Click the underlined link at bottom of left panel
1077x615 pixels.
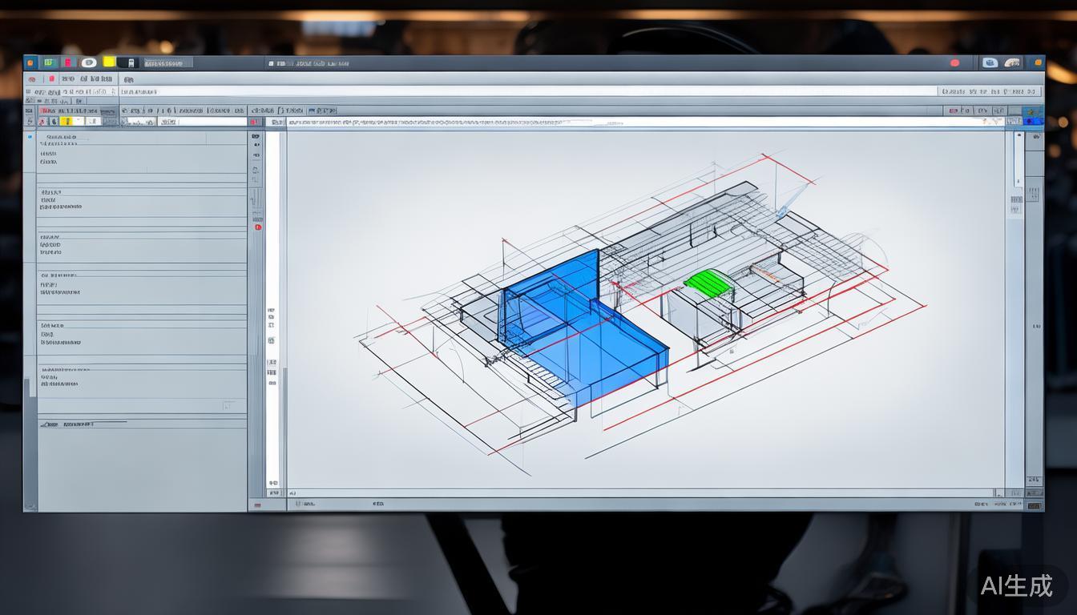point(79,424)
